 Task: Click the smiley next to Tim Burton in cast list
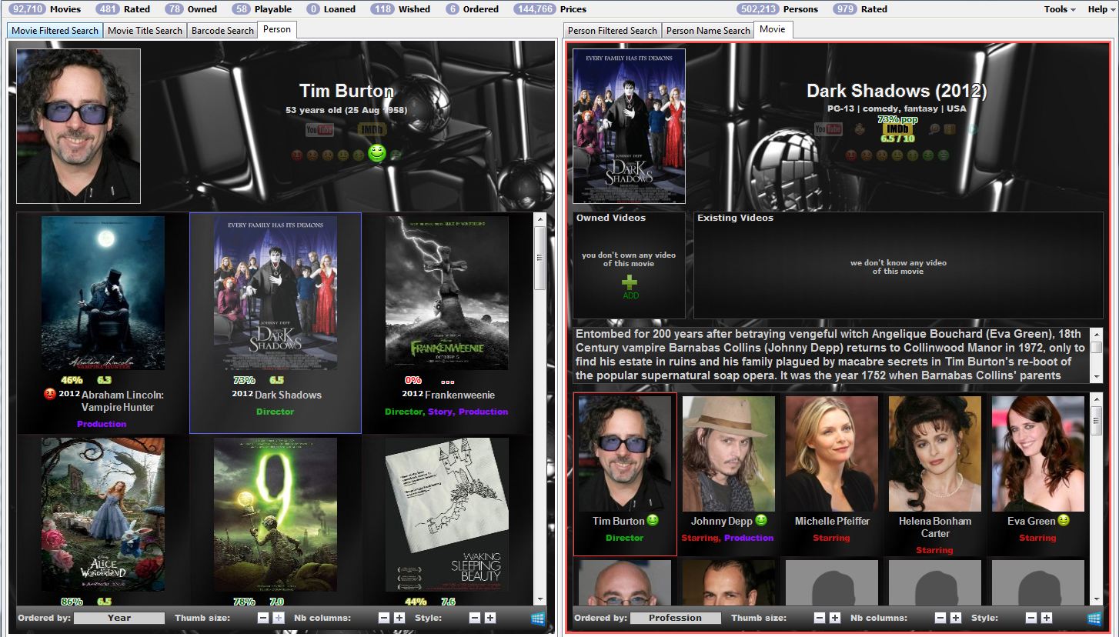point(653,521)
